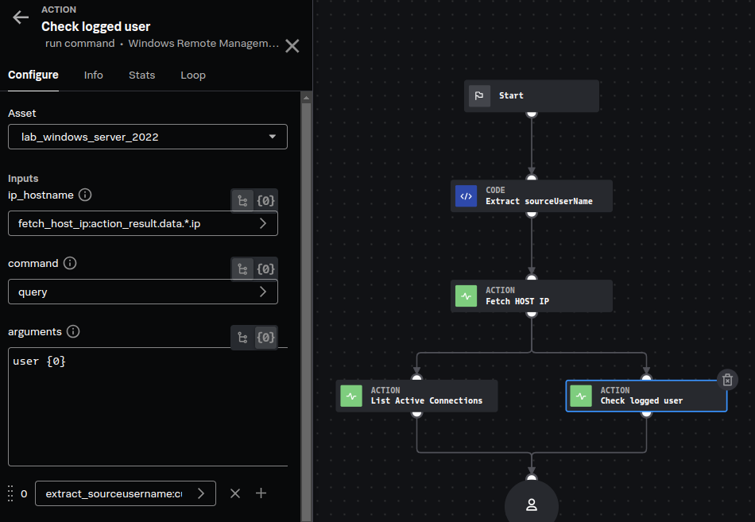Viewport: 755px width, 522px height.
Task: Click the info icon next to command
Action: point(70,263)
